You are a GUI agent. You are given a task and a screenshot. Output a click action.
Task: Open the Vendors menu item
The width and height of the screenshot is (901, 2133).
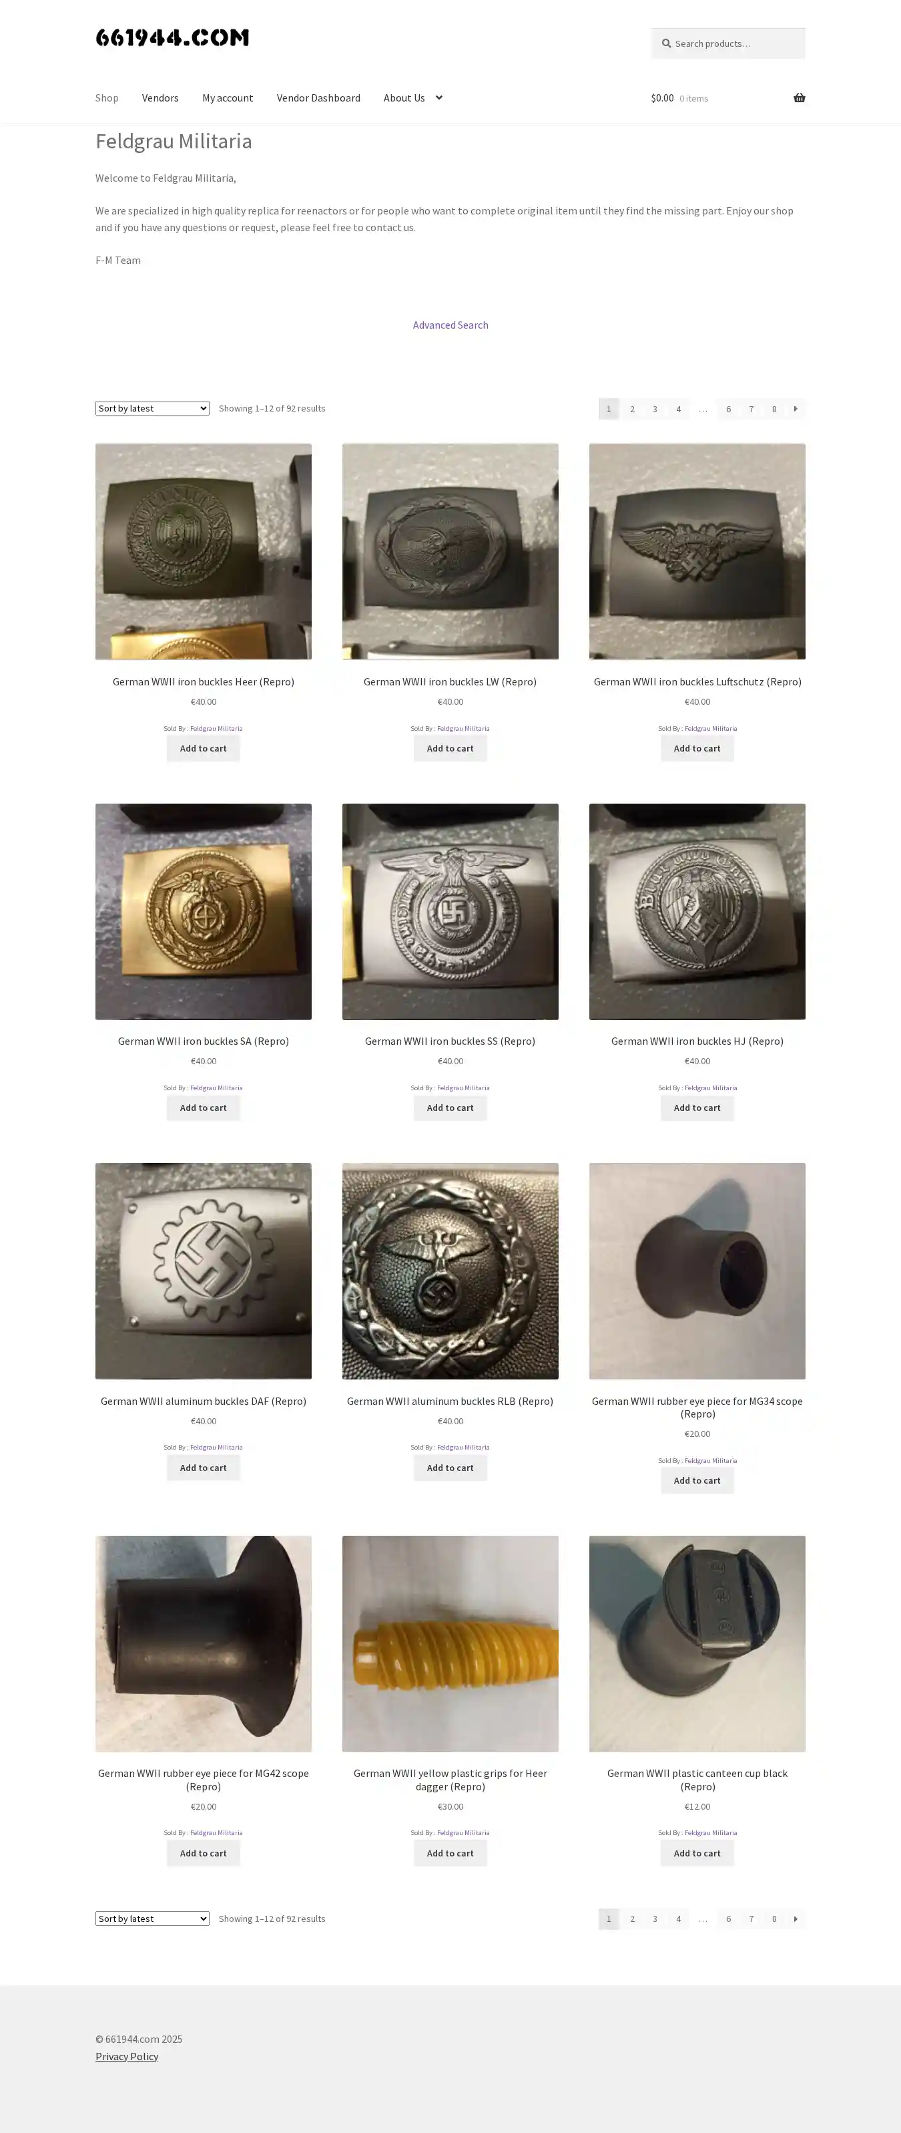tap(160, 98)
